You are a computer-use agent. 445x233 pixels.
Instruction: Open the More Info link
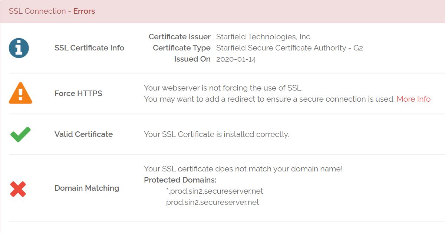point(413,99)
